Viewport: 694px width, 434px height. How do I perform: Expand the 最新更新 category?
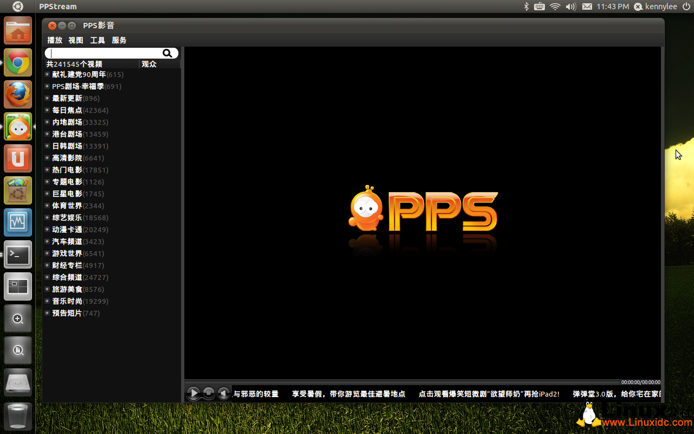(x=47, y=98)
